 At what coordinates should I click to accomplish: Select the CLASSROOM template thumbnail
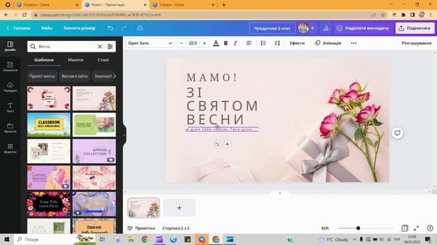pyautogui.click(x=48, y=125)
